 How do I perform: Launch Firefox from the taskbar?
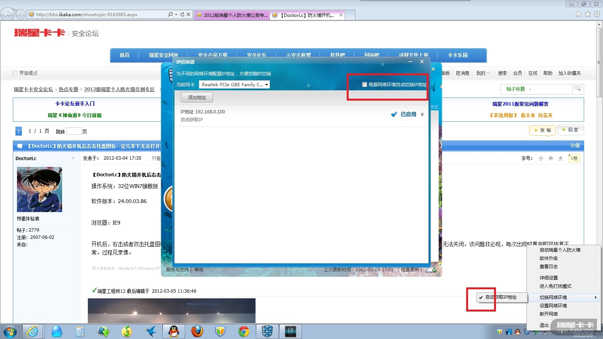[197, 331]
